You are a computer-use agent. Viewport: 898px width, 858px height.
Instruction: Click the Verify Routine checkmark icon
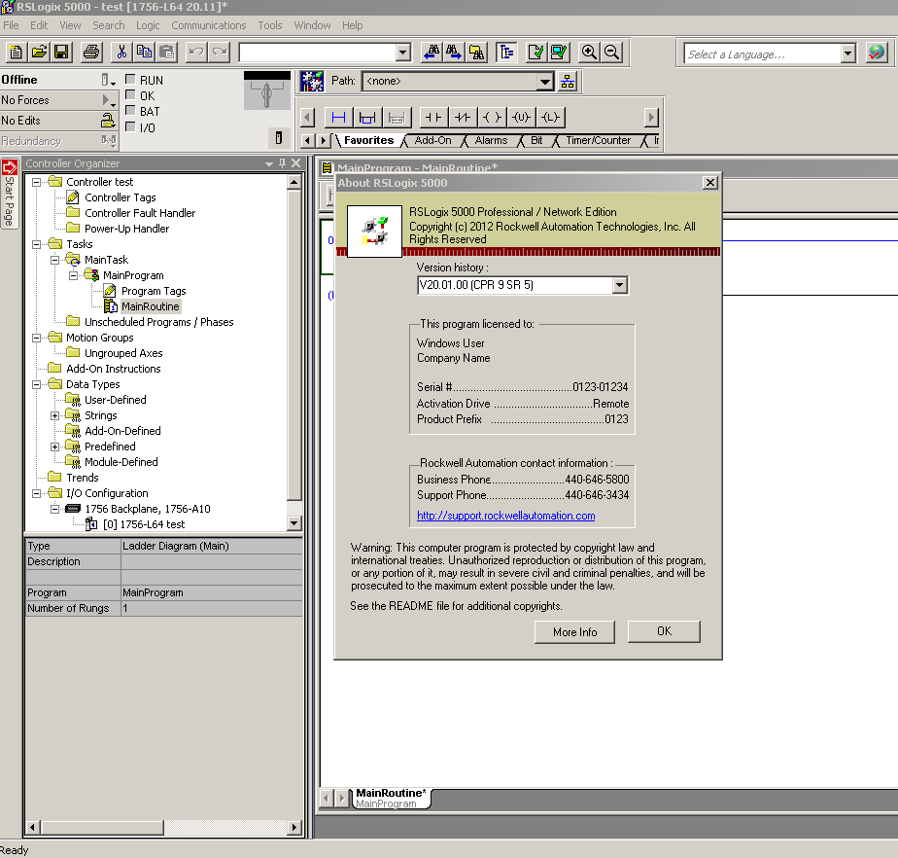point(536,53)
